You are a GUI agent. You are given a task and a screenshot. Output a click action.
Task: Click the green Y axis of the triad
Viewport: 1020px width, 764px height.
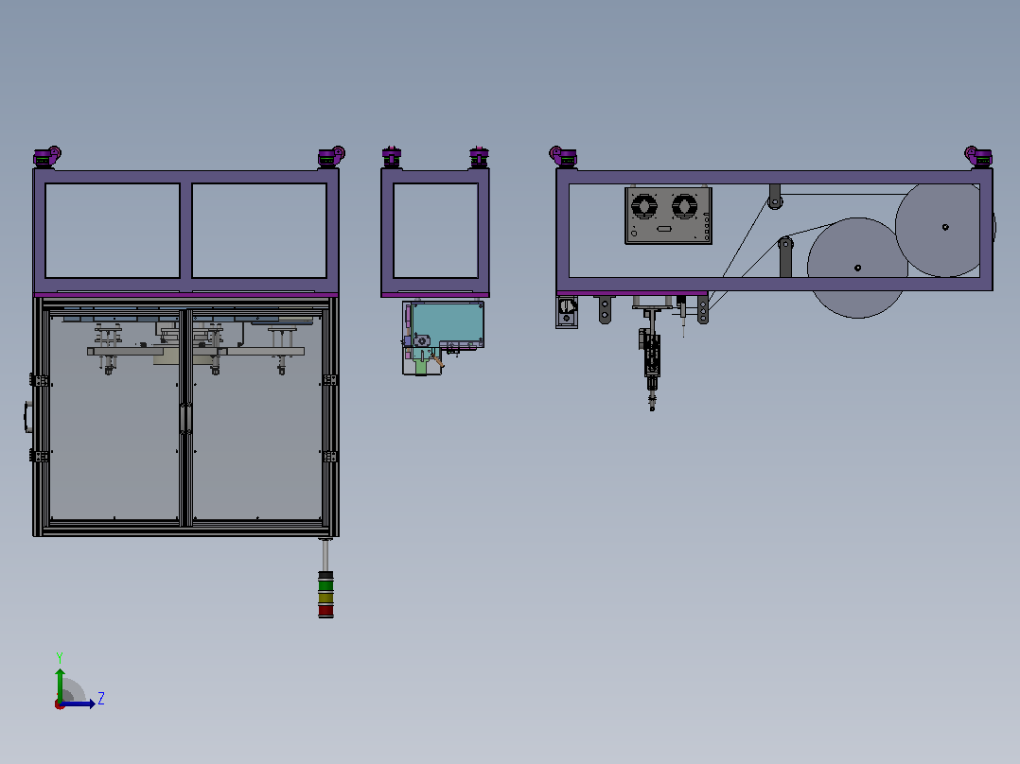(60, 684)
